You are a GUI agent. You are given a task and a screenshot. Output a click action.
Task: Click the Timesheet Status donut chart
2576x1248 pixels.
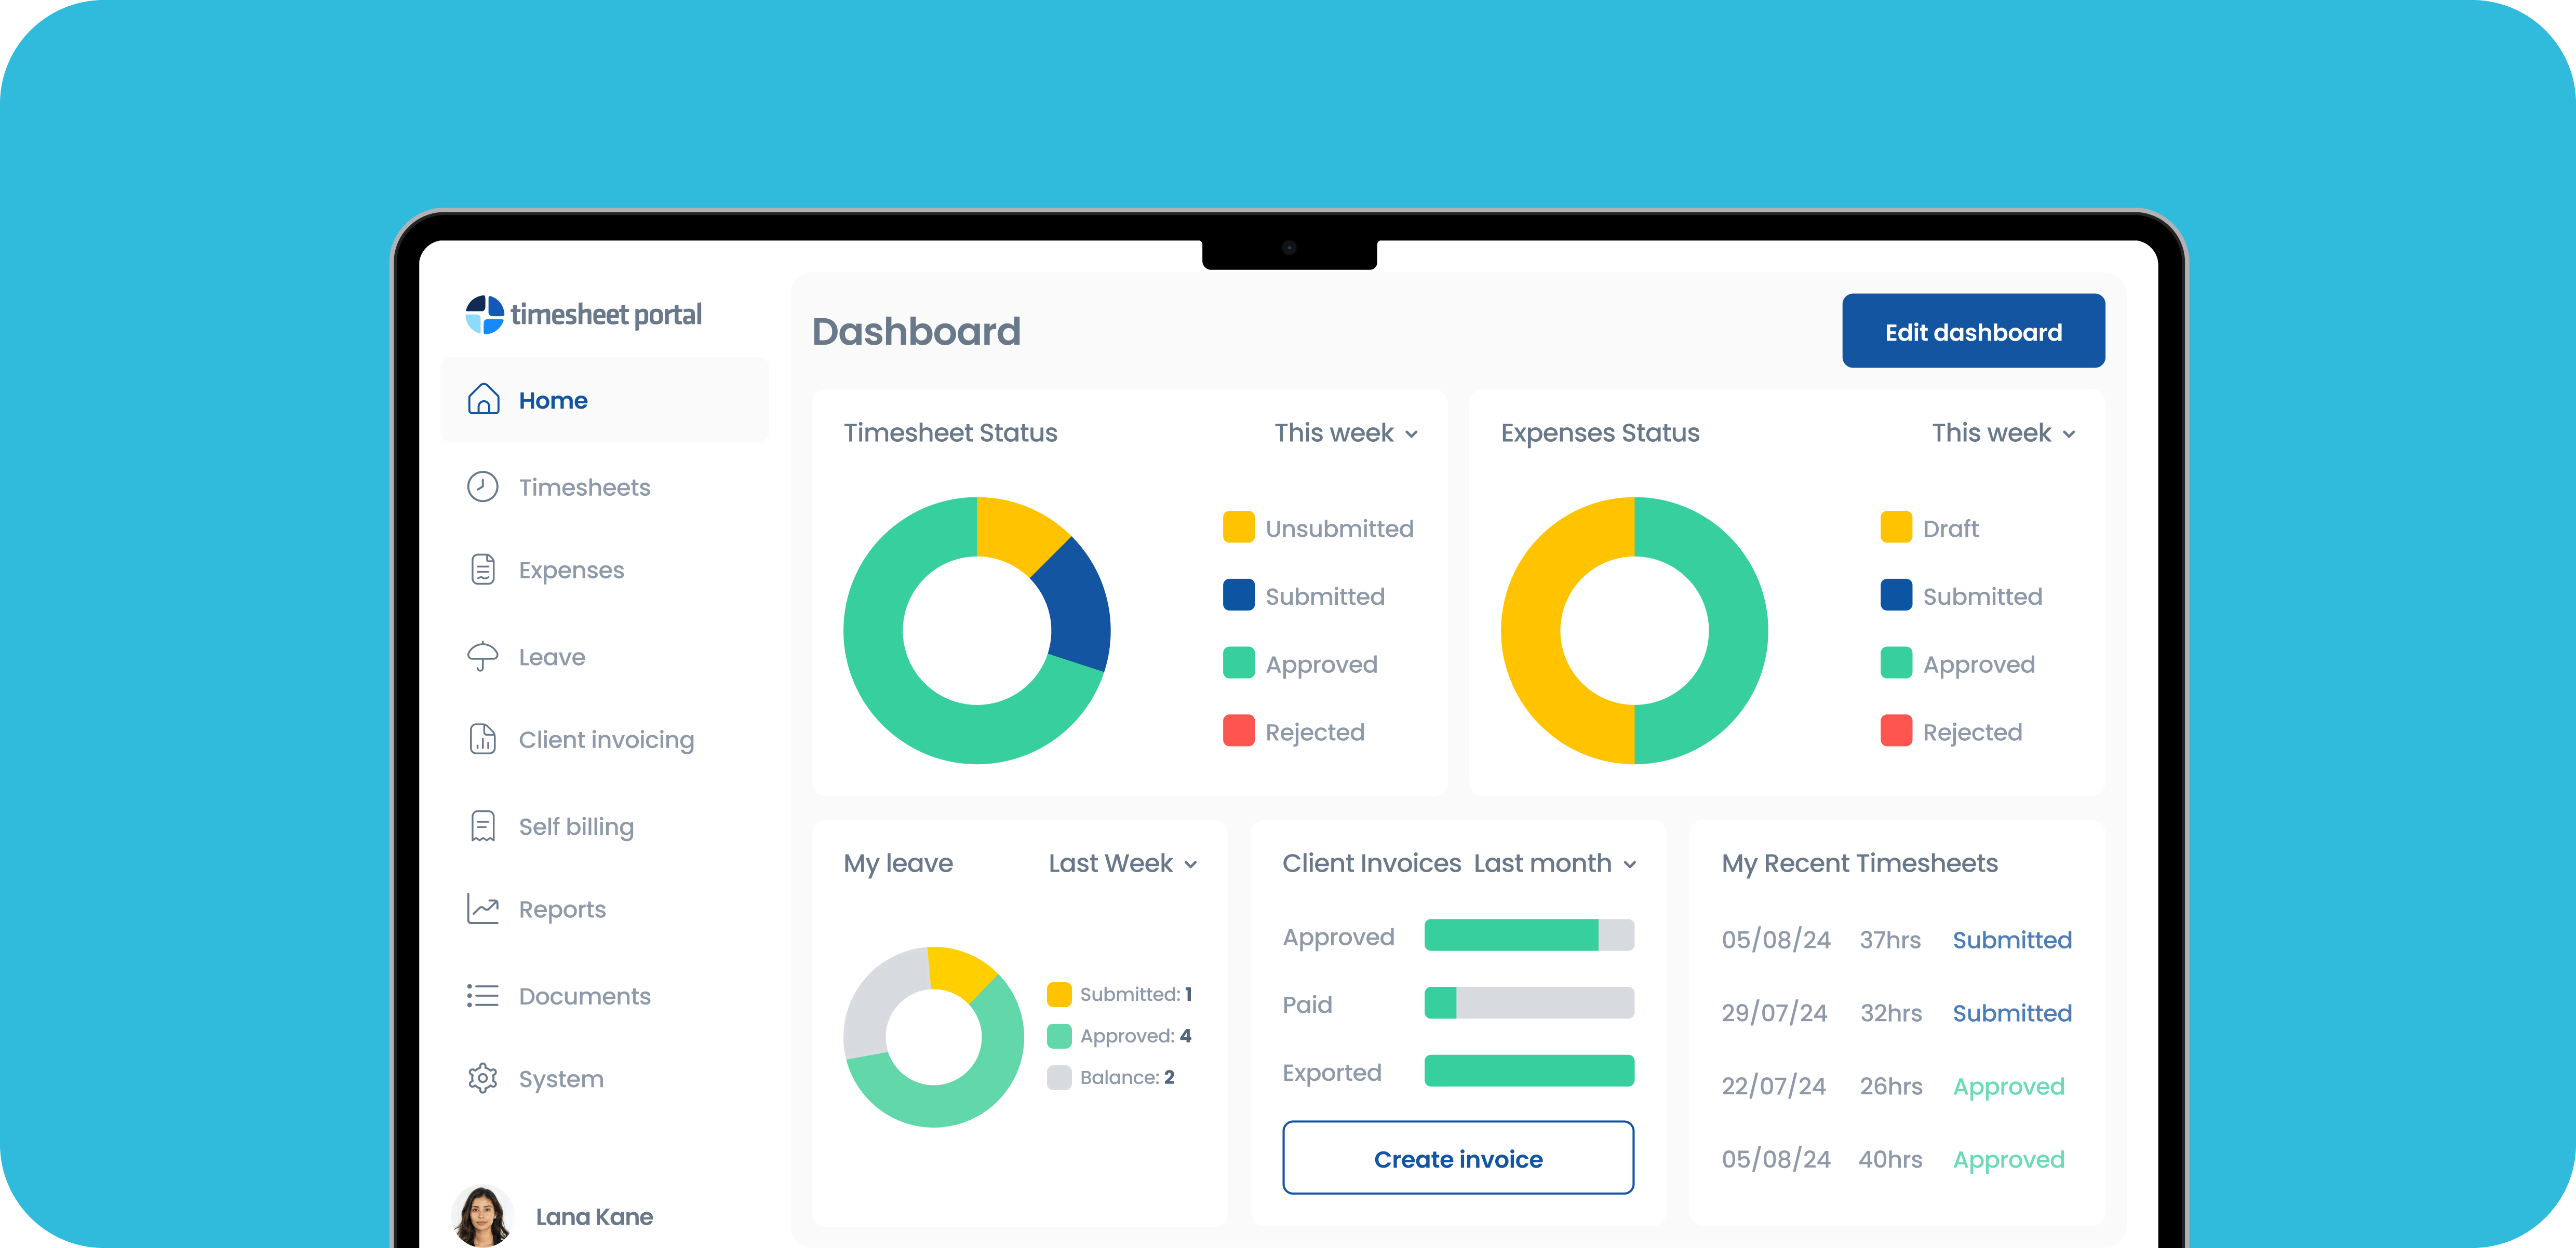point(977,631)
